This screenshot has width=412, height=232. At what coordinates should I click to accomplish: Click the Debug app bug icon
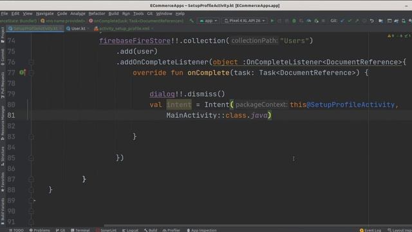click(294, 21)
